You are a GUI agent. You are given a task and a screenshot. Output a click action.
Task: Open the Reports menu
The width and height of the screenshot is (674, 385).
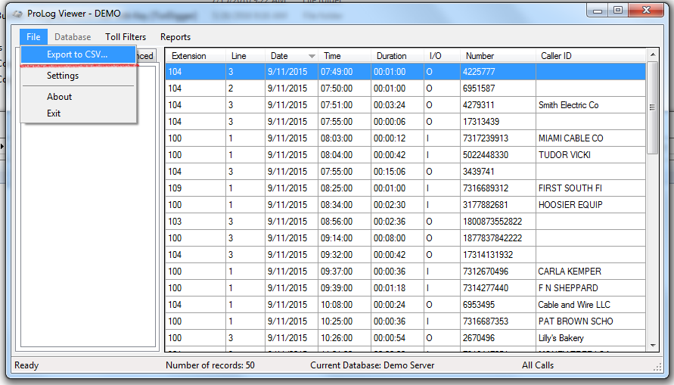click(175, 37)
